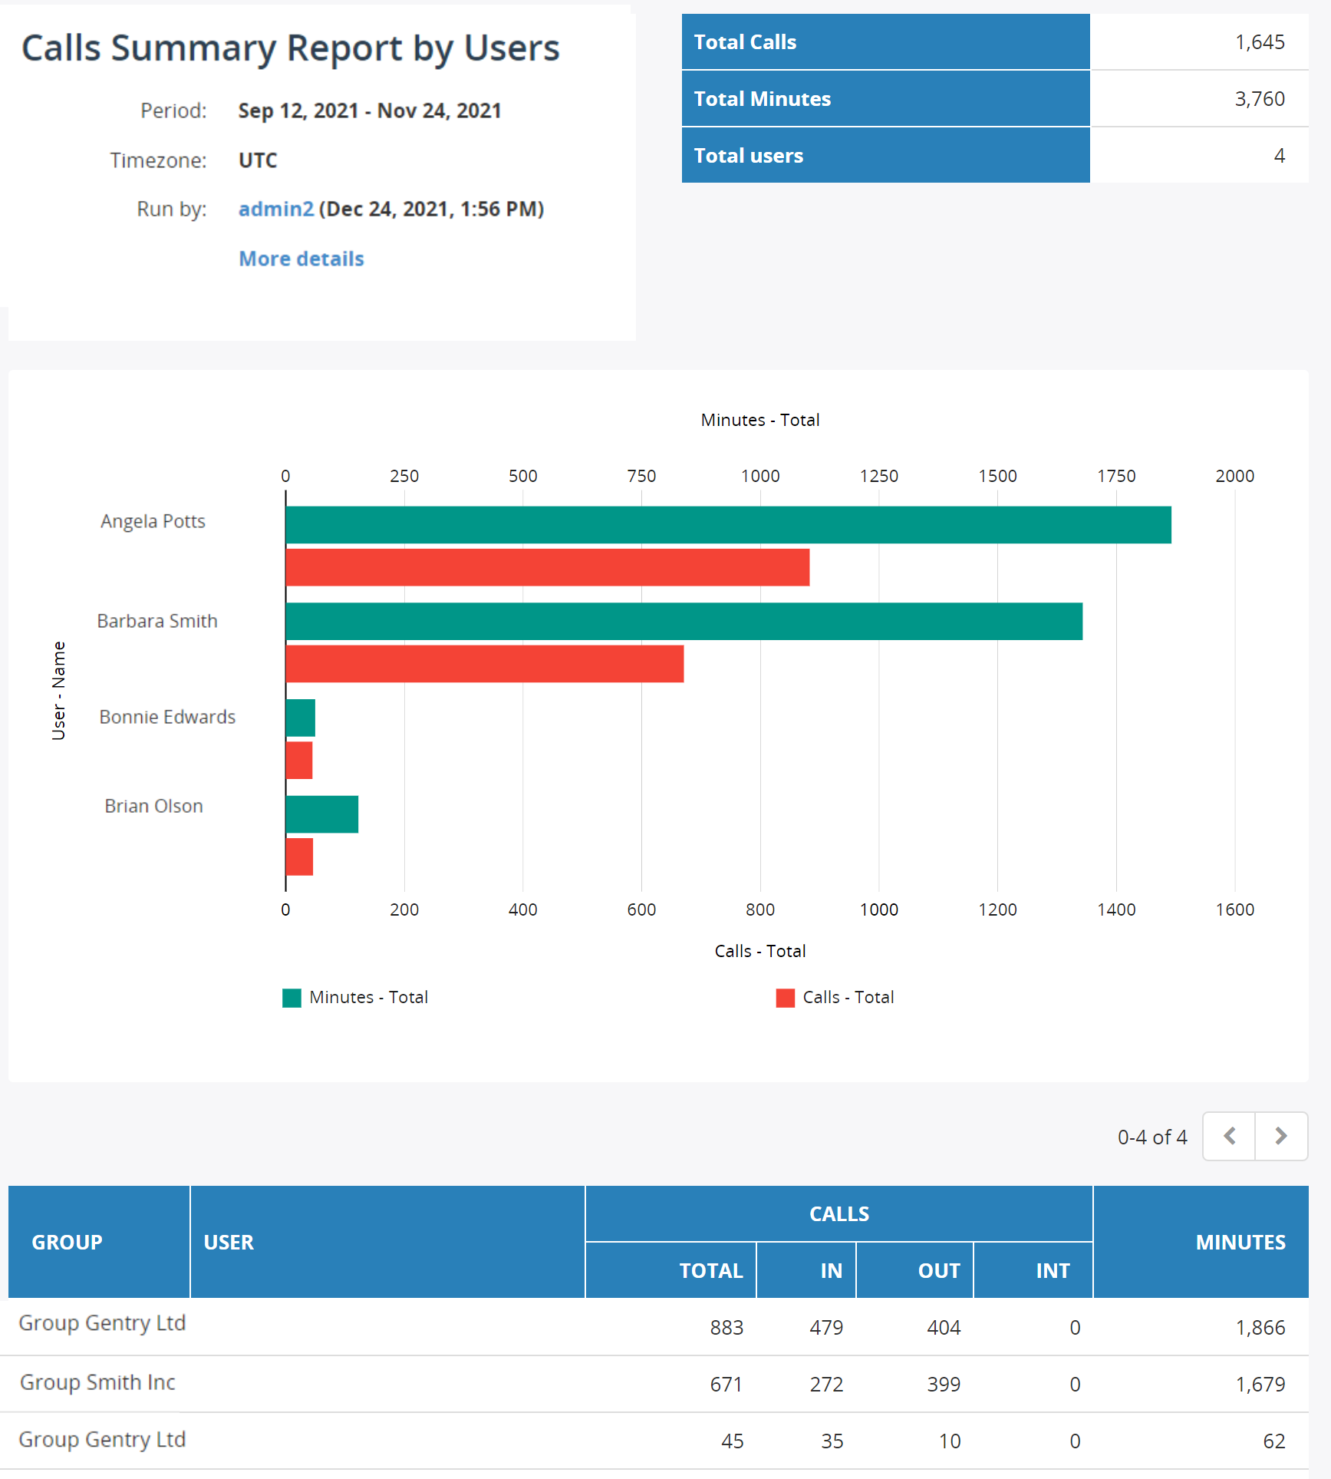Sort by the INT calls column

(x=1033, y=1270)
